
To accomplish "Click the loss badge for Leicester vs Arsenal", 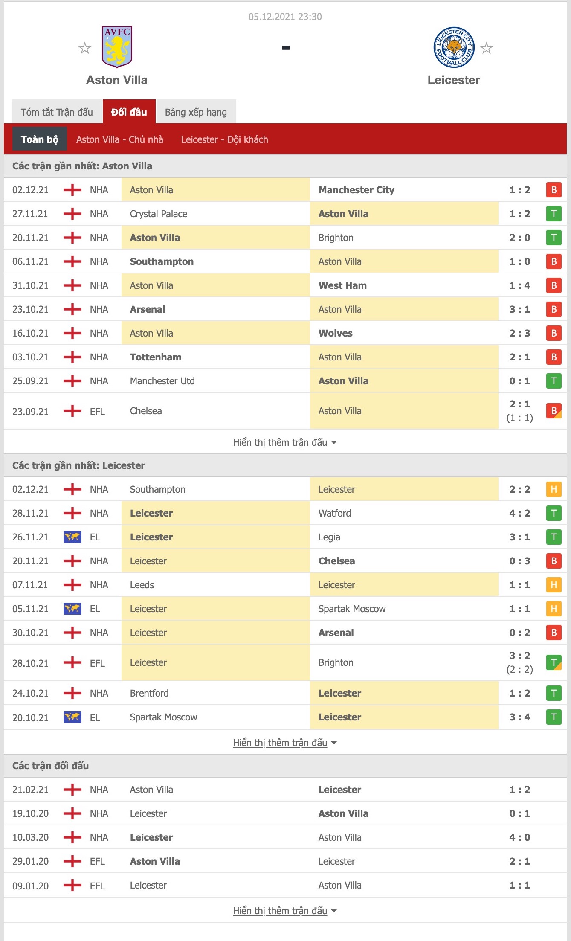I will (x=554, y=633).
